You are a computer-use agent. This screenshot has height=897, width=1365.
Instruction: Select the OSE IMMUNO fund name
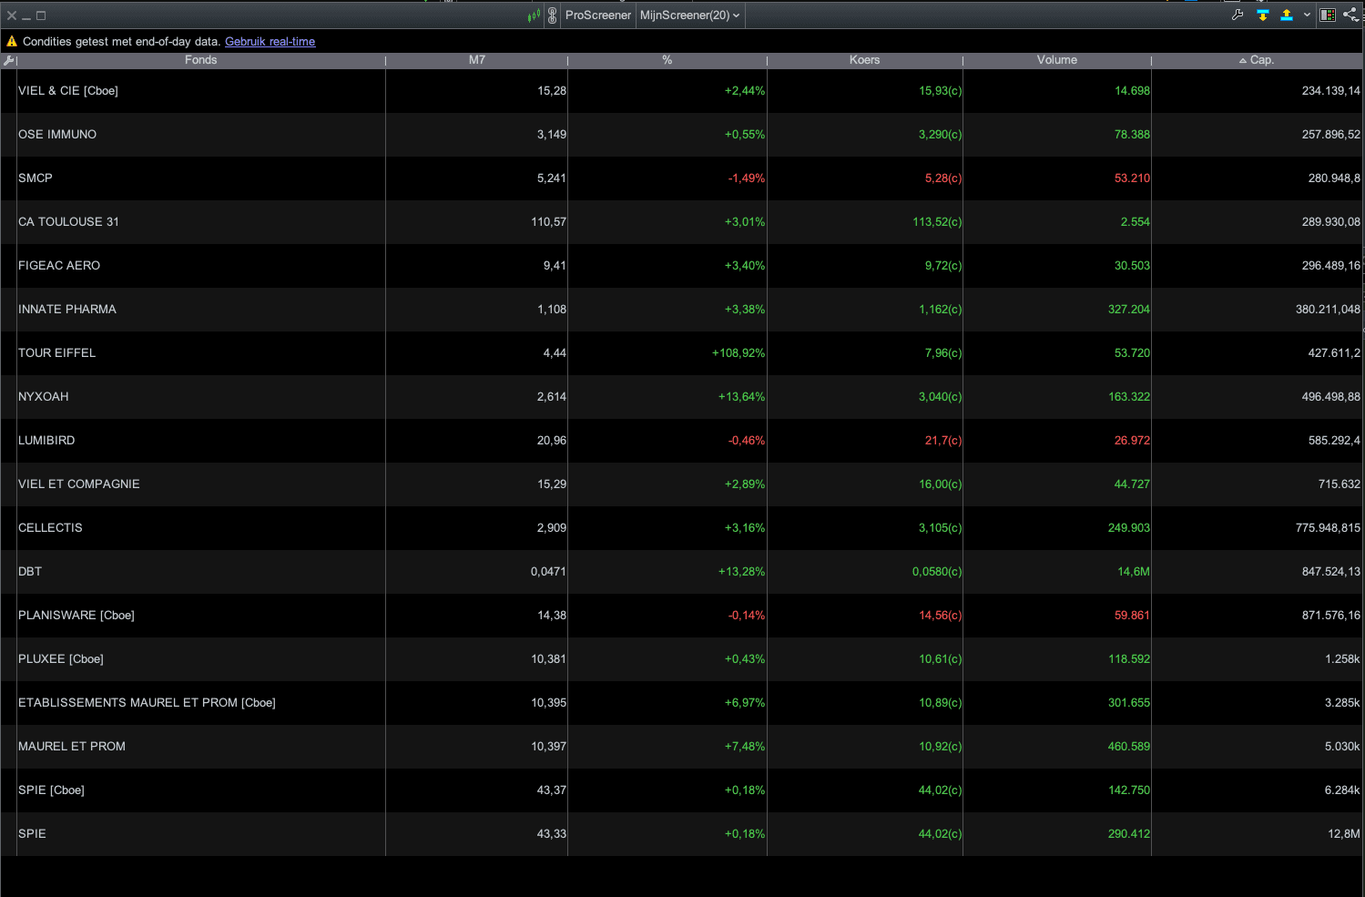coord(57,135)
